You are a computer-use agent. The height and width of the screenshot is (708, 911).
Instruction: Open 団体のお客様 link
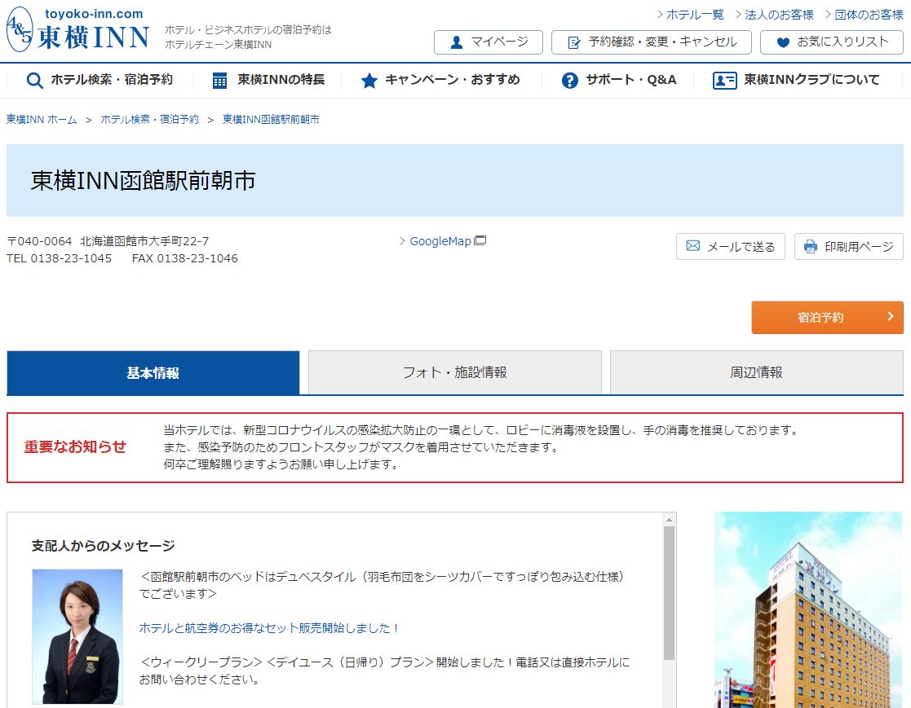[x=869, y=15]
